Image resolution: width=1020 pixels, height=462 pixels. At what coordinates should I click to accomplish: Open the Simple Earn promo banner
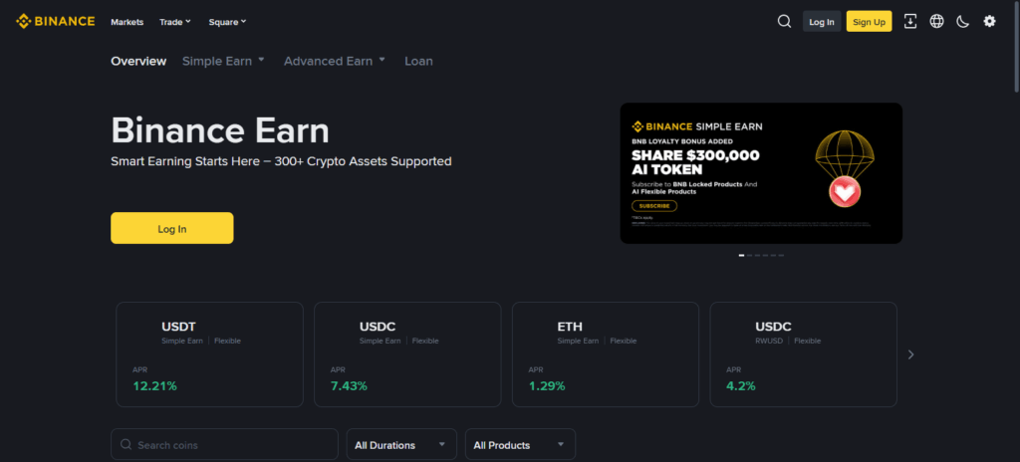761,173
